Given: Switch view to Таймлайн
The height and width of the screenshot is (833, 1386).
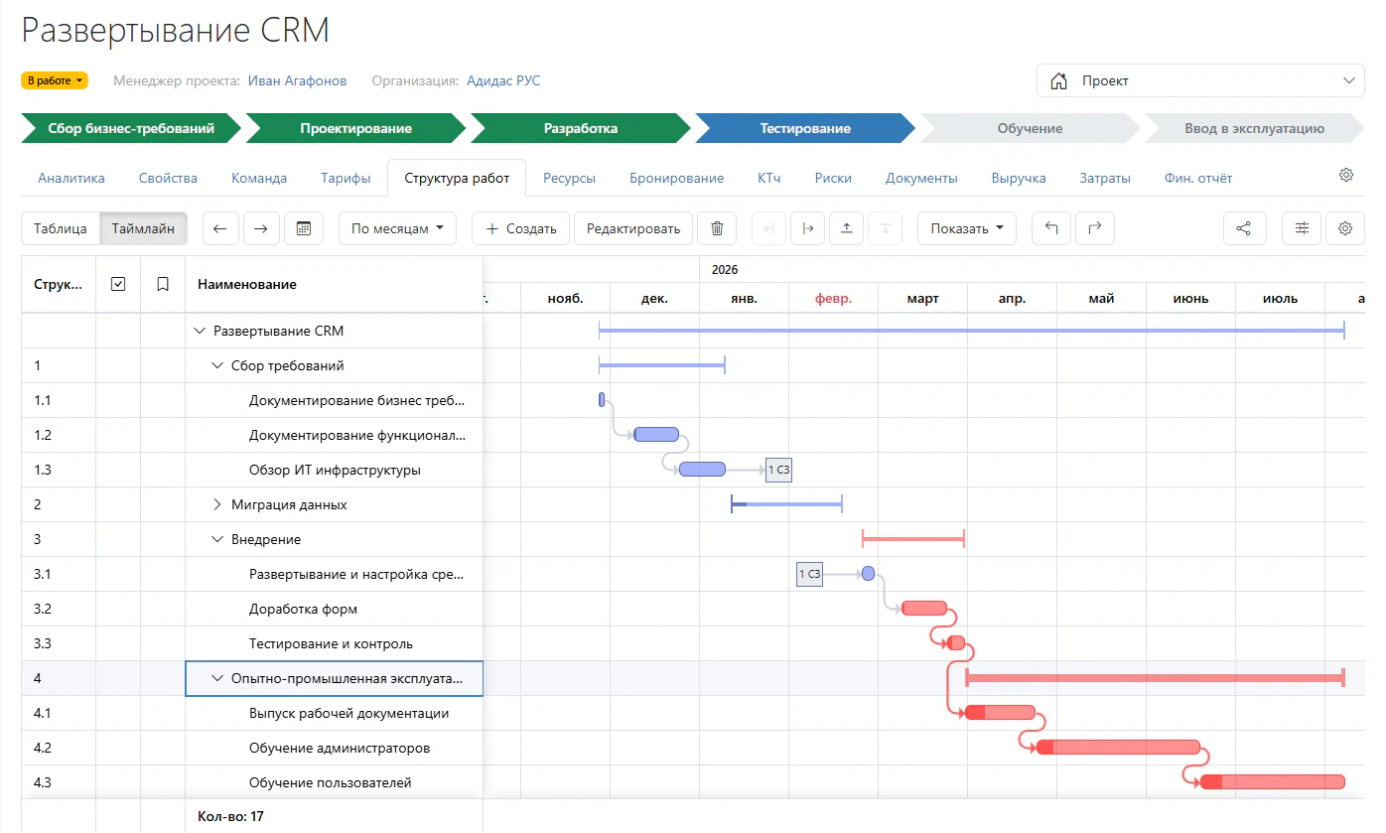Looking at the screenshot, I should coord(143,228).
